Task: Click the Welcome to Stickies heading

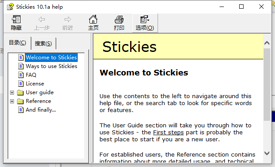Action: [x=144, y=72]
